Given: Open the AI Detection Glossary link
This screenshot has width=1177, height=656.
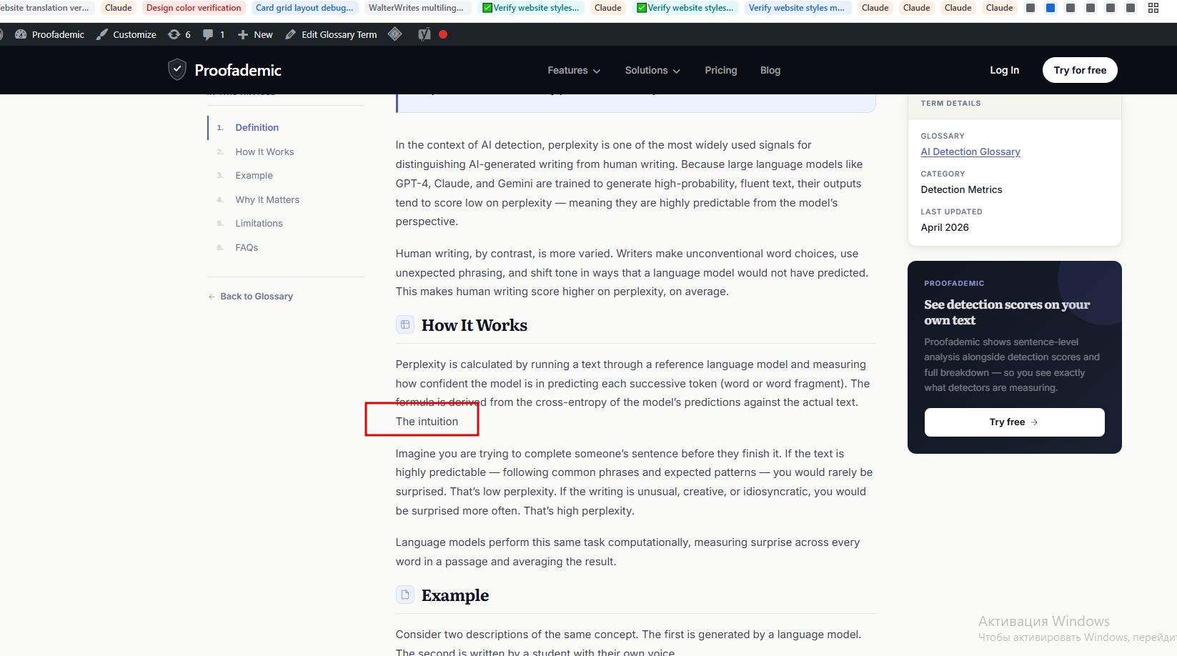Looking at the screenshot, I should coord(970,151).
